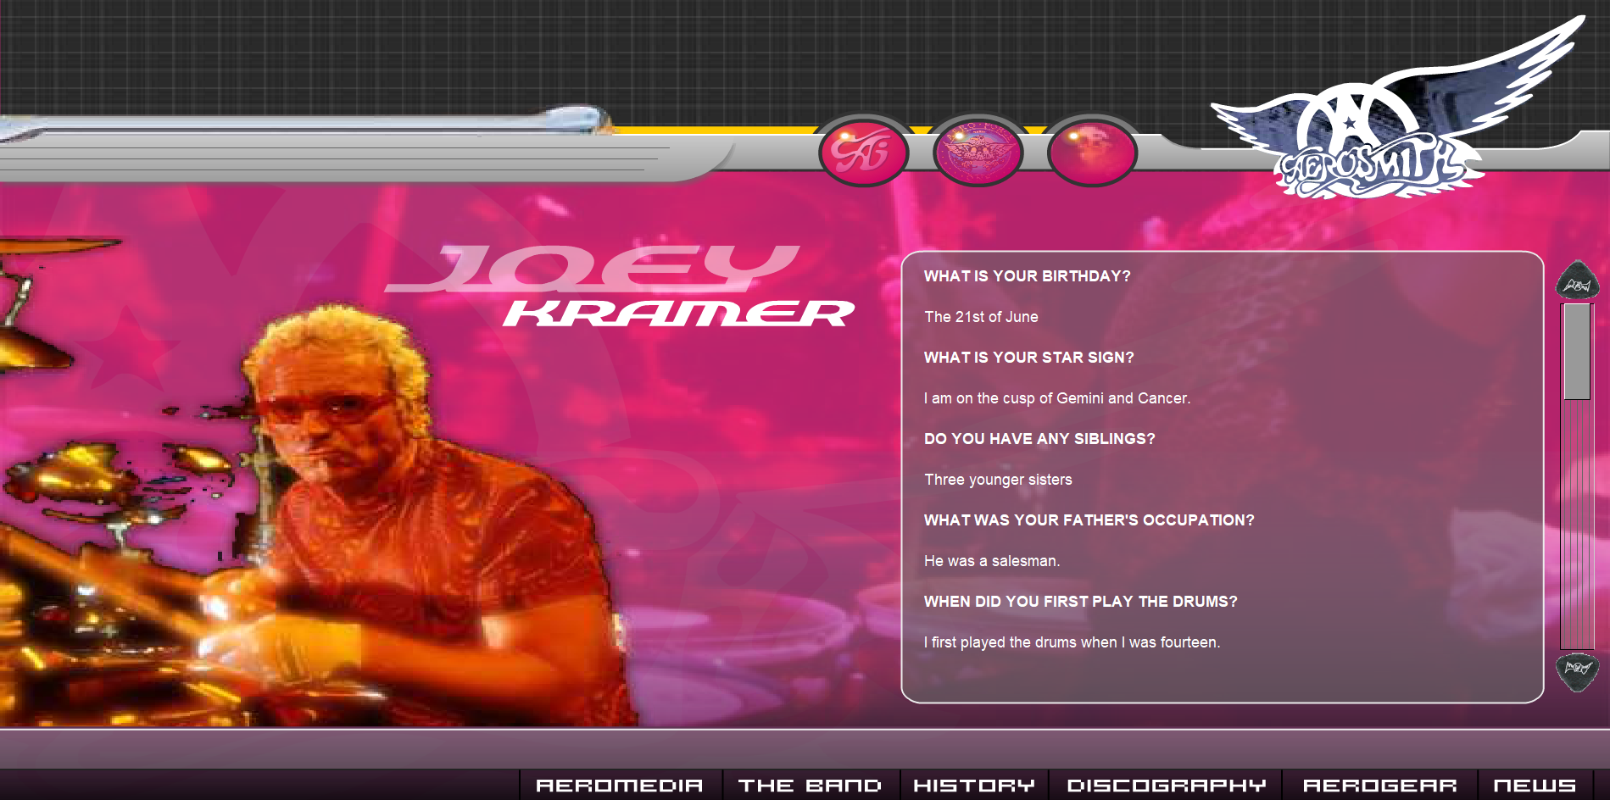
Task: Click the scrollbar track below the thumb
Action: [1577, 523]
